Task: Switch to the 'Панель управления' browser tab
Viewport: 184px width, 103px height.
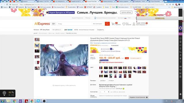Action: 124,1
